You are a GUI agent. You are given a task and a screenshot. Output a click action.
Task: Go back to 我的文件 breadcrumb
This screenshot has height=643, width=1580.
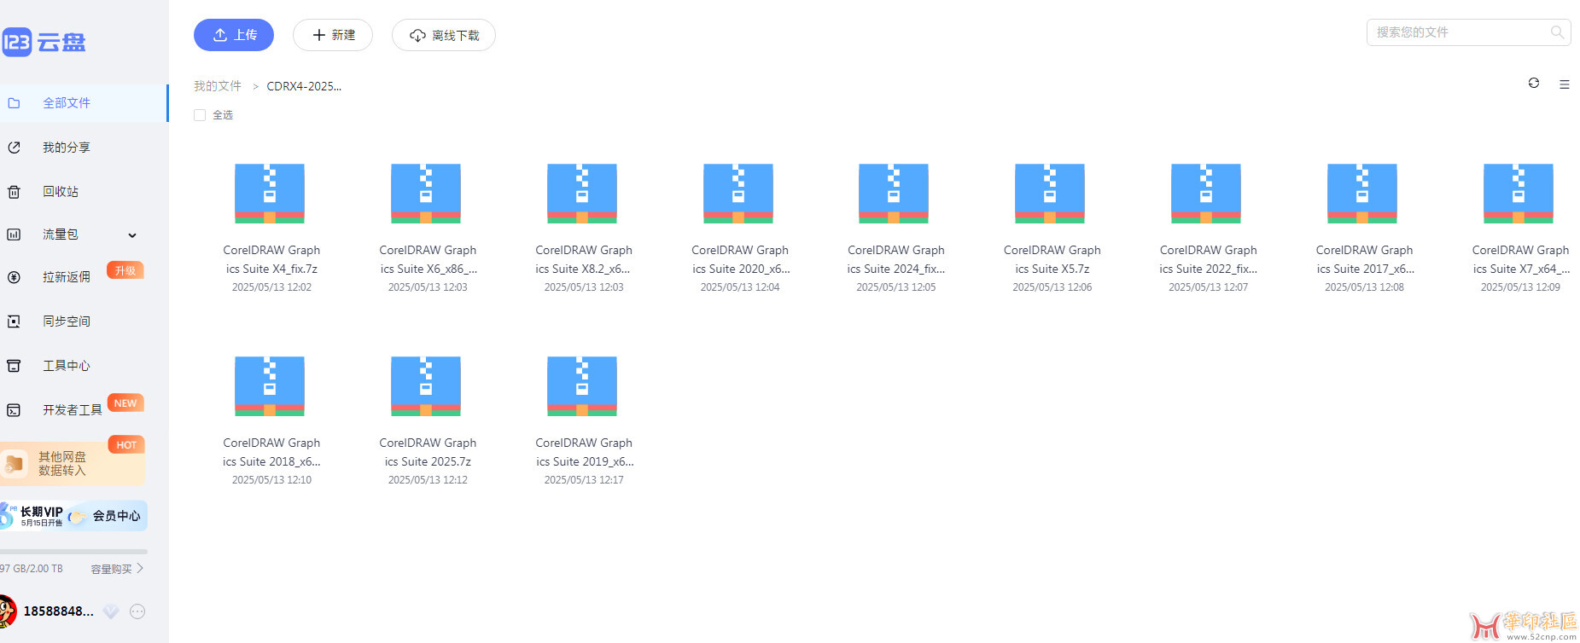[x=218, y=86]
